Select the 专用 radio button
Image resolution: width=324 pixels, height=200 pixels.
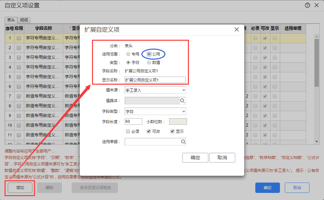coord(128,54)
